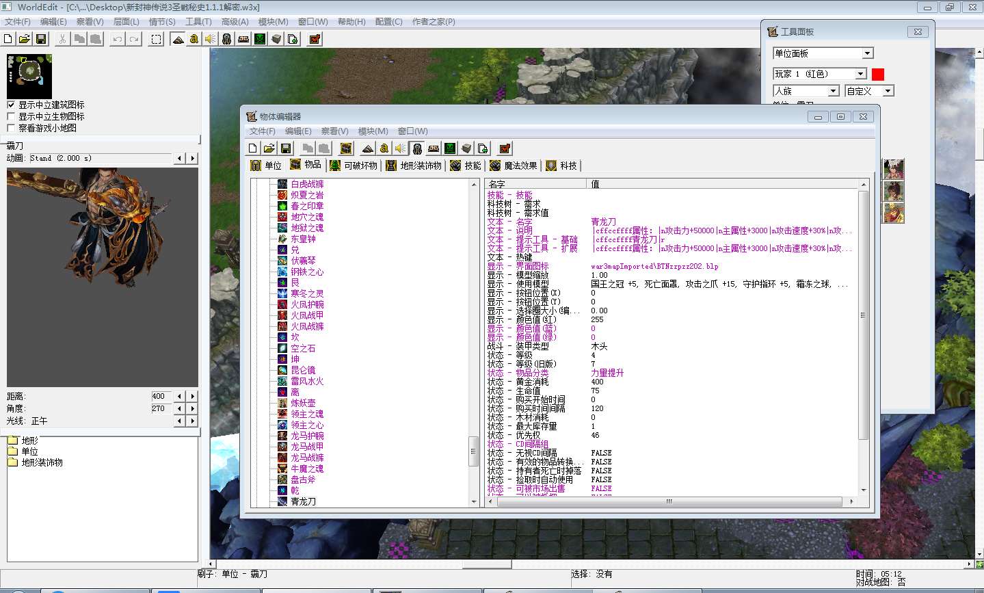This screenshot has height=593, width=984.
Task: Click the 距离 input field showing 400
Action: pyautogui.click(x=162, y=396)
